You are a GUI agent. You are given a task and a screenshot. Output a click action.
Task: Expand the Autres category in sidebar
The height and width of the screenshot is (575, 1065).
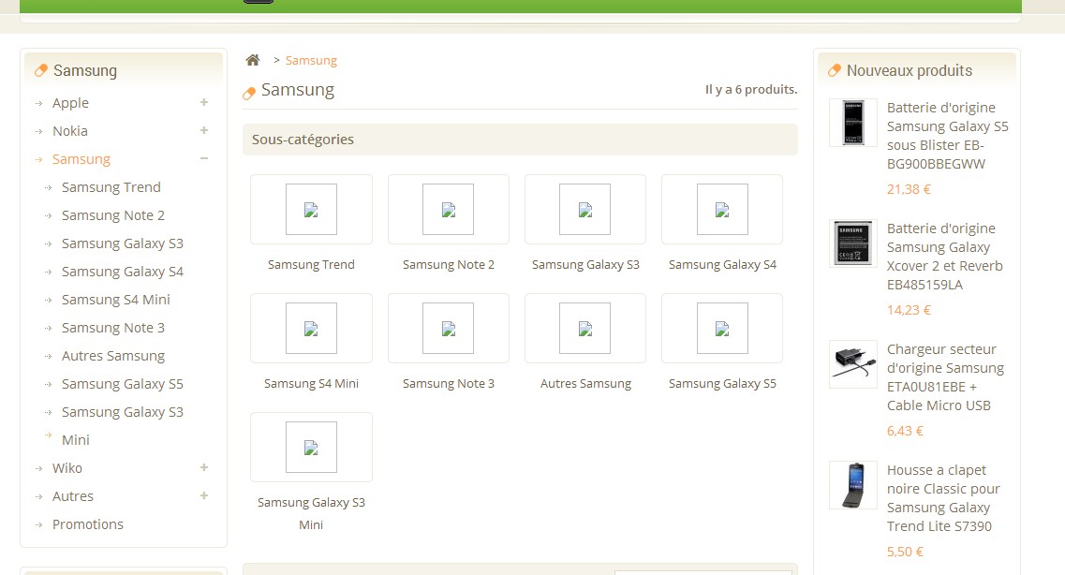[x=204, y=495]
